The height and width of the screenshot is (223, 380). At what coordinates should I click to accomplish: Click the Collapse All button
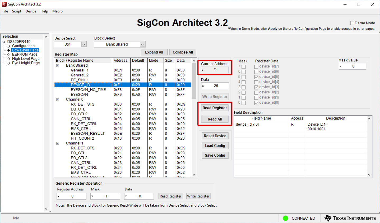pos(183,52)
